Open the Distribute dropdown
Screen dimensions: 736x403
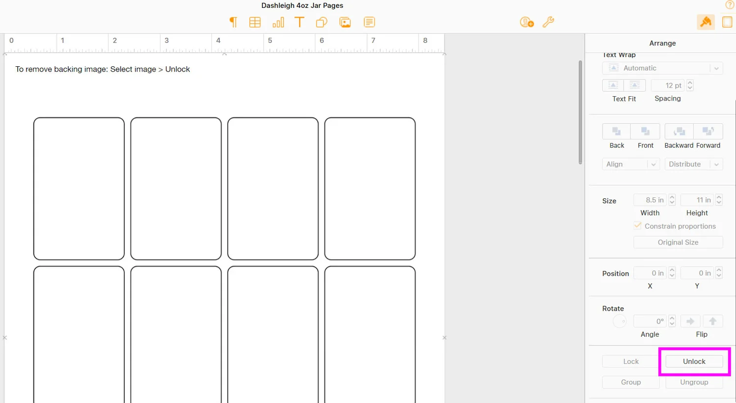click(x=694, y=164)
